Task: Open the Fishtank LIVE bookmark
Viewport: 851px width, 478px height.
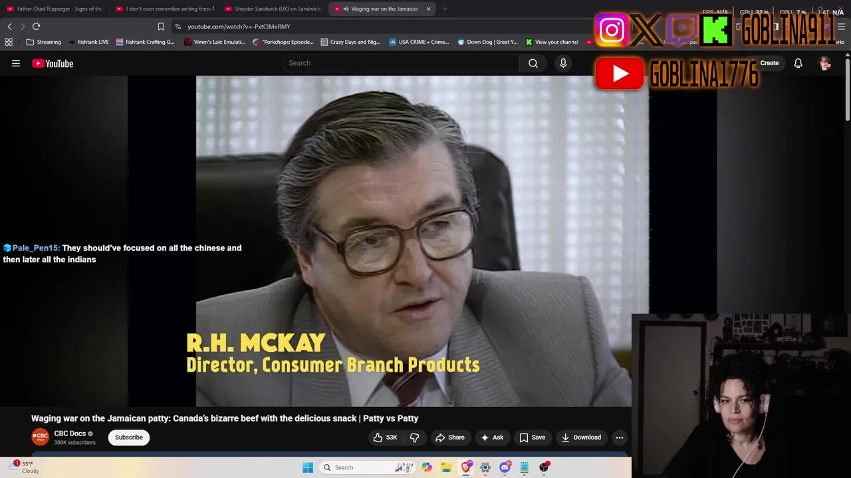Action: point(88,42)
